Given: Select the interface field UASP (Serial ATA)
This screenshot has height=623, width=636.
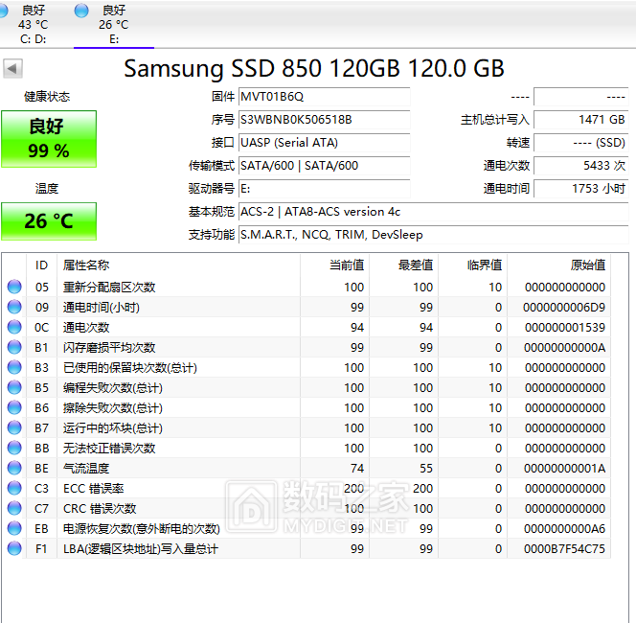Looking at the screenshot, I should (324, 143).
